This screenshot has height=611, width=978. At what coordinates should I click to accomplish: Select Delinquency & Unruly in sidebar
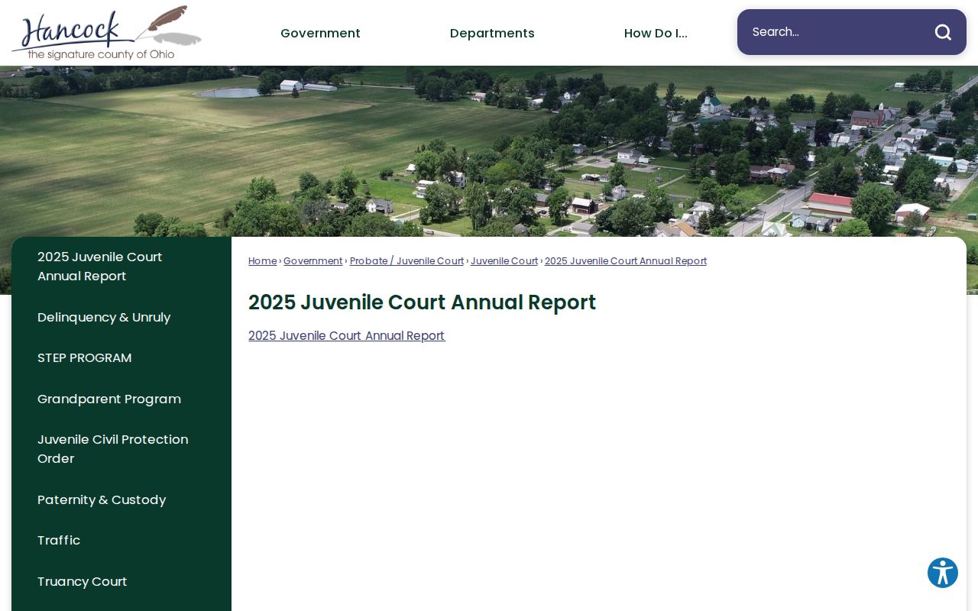(x=121, y=317)
